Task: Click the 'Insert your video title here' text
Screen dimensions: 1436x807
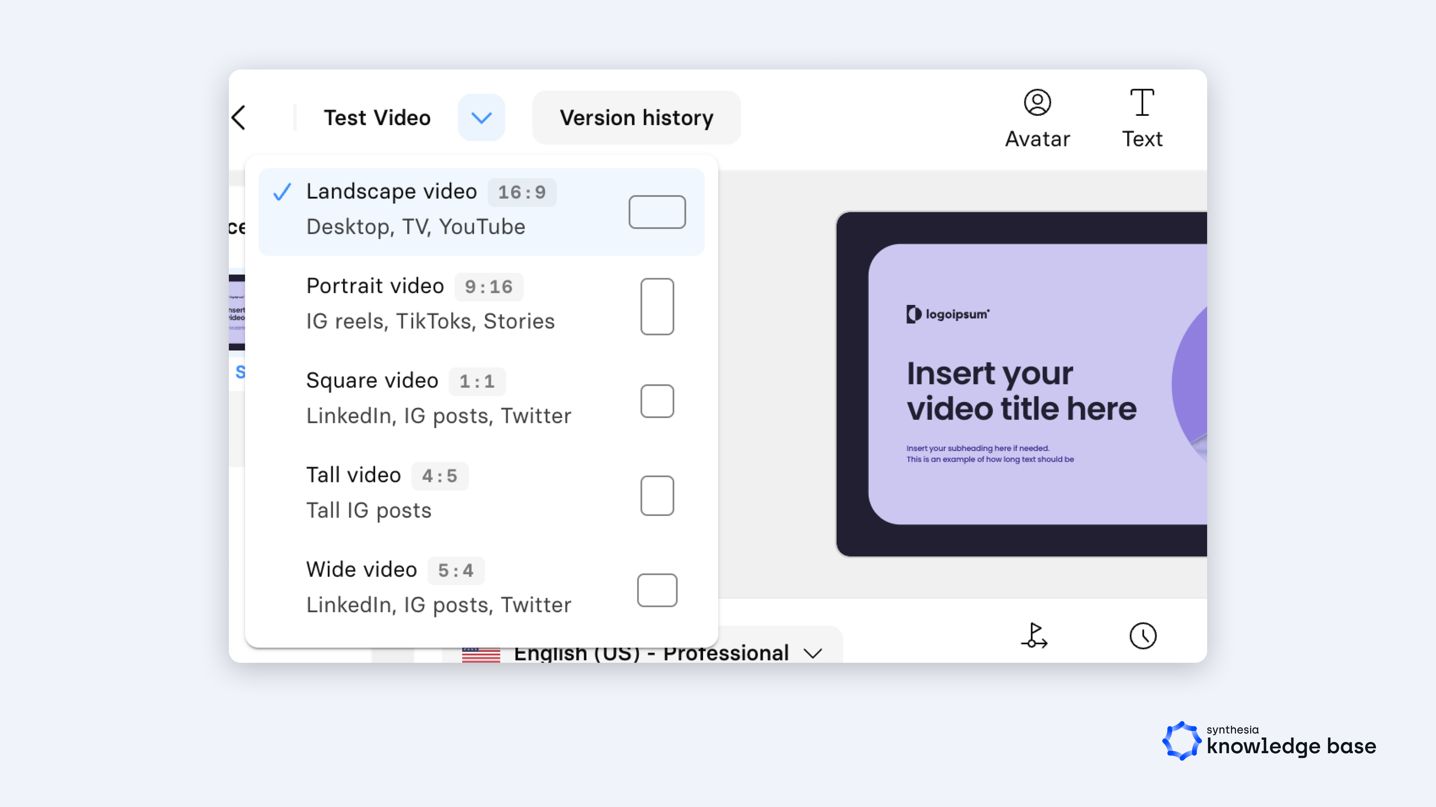Action: click(1020, 391)
